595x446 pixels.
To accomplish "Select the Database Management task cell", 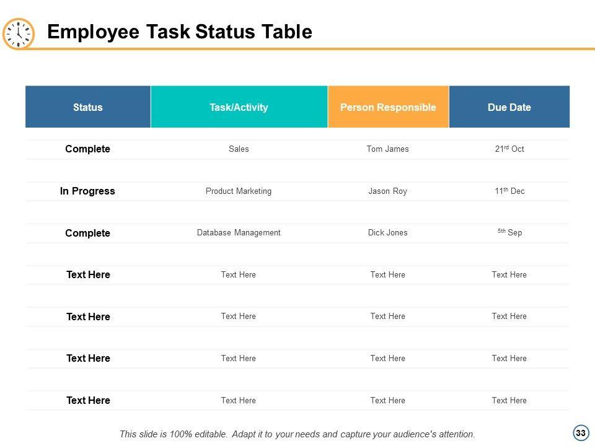I will click(x=239, y=233).
